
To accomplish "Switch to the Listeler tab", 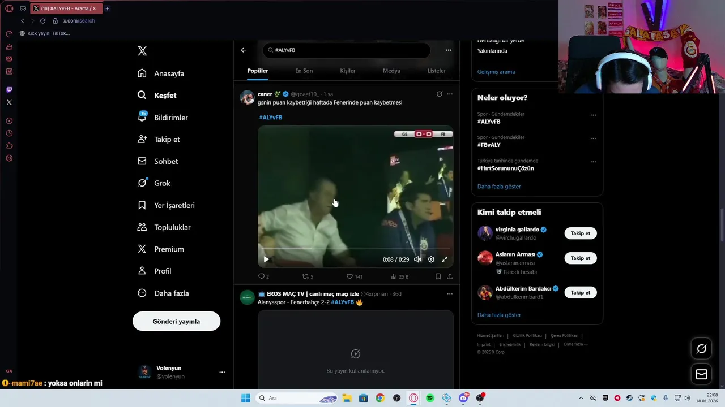I will (x=437, y=71).
